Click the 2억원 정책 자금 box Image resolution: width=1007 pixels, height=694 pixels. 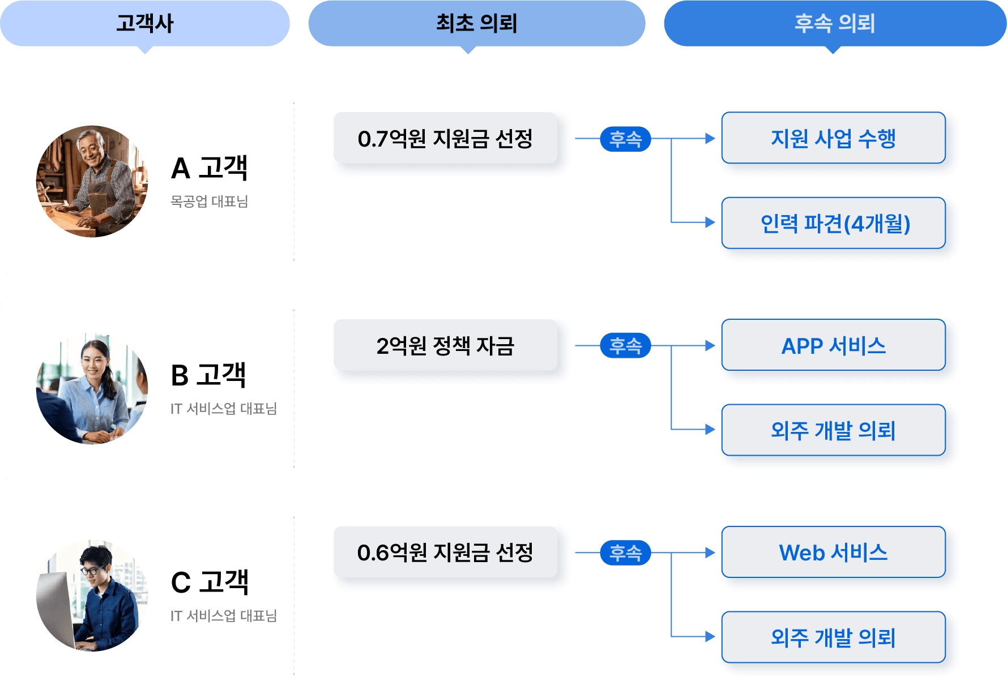point(446,345)
